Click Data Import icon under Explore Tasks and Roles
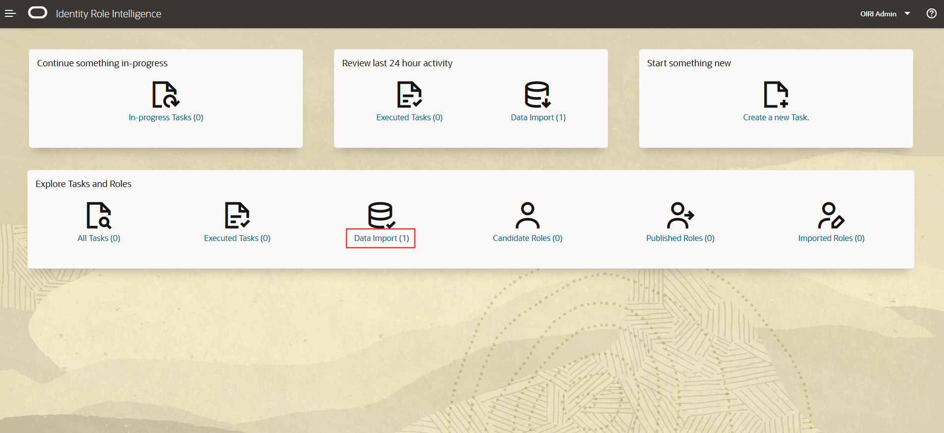The height and width of the screenshot is (433, 944). pos(381,215)
